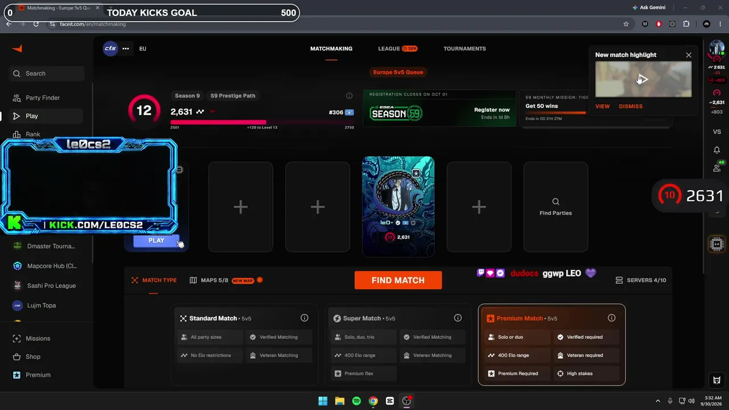The width and height of the screenshot is (729, 410).
Task: Switch to the League tab
Action: point(398,48)
